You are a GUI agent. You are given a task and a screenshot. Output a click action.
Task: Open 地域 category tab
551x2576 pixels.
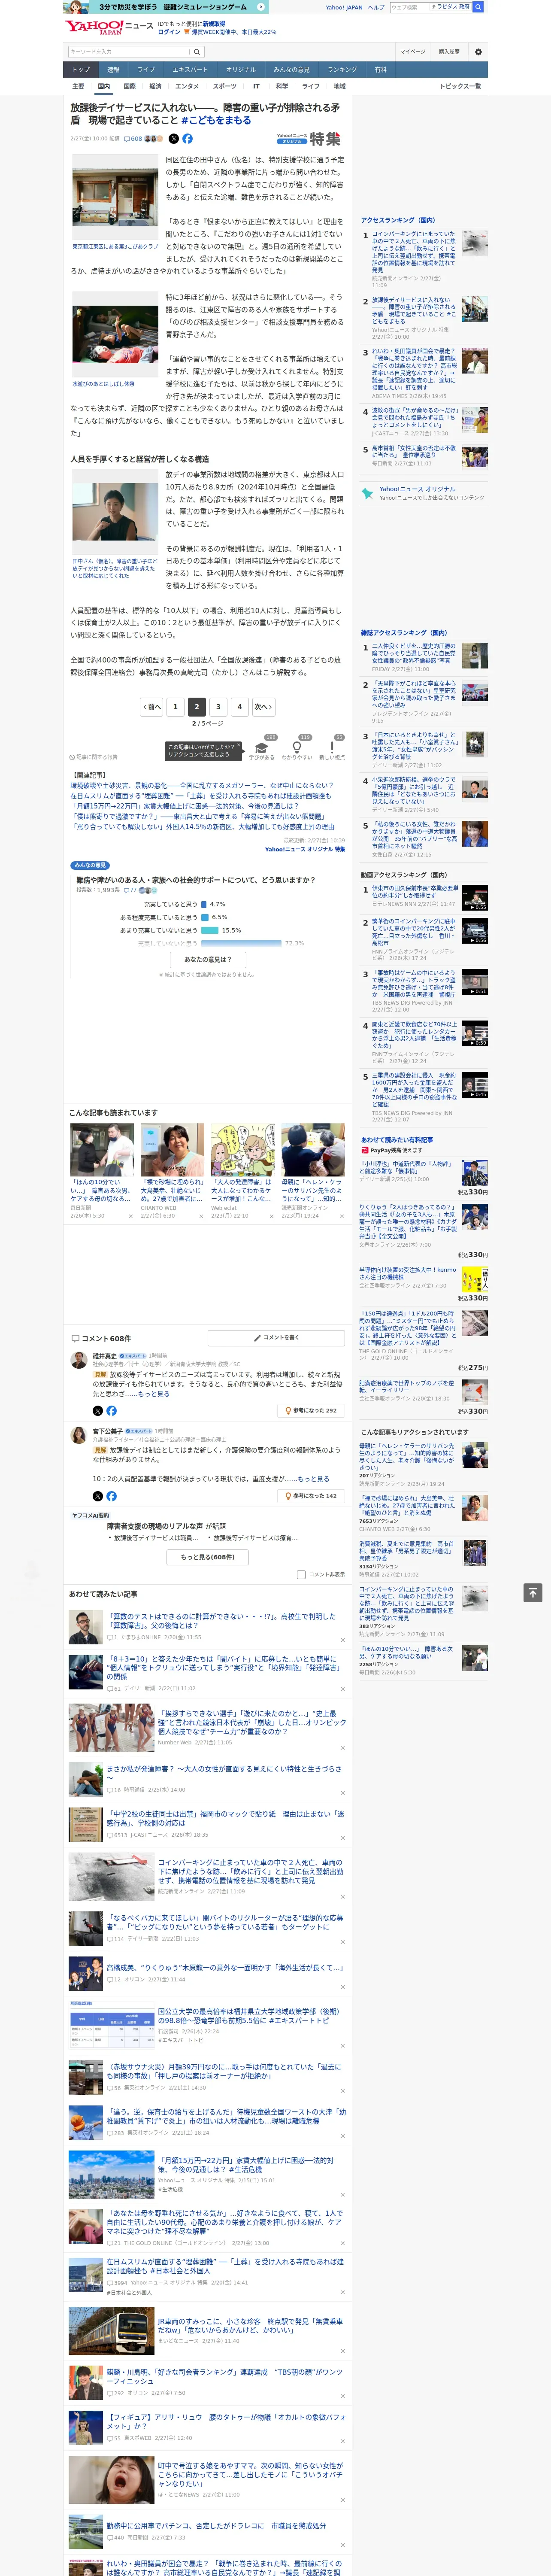(339, 86)
